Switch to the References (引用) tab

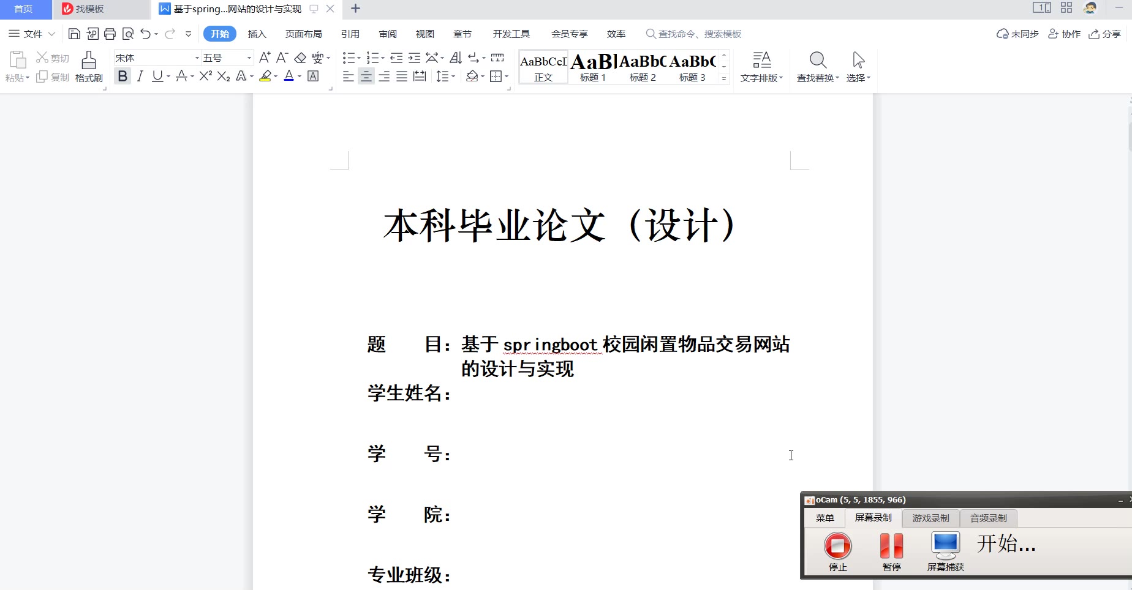[350, 34]
